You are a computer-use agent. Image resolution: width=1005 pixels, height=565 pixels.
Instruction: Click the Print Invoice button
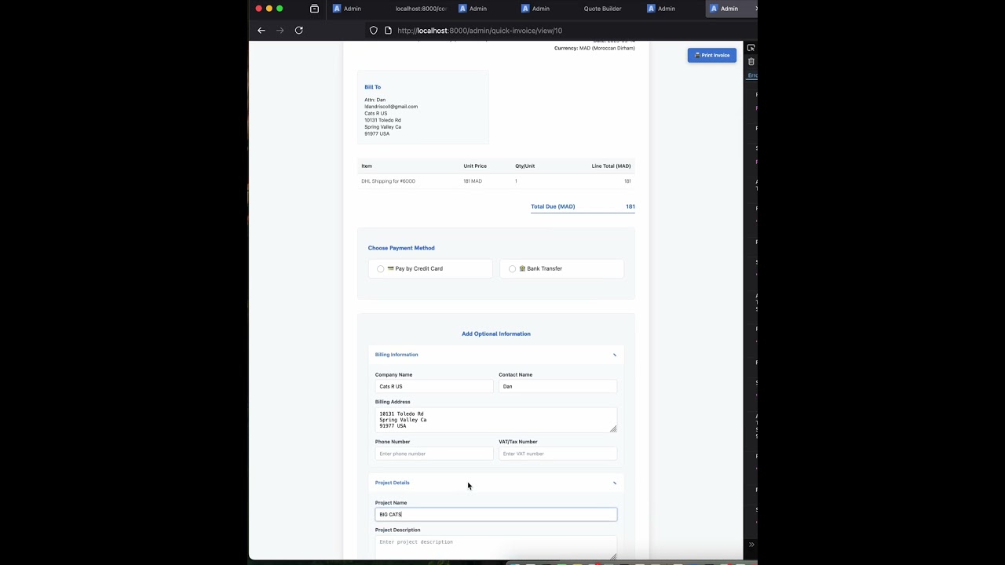[x=712, y=56]
